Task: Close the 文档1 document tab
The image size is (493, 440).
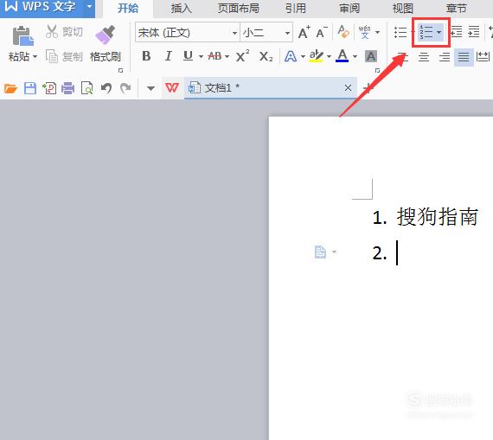Action: tap(348, 87)
